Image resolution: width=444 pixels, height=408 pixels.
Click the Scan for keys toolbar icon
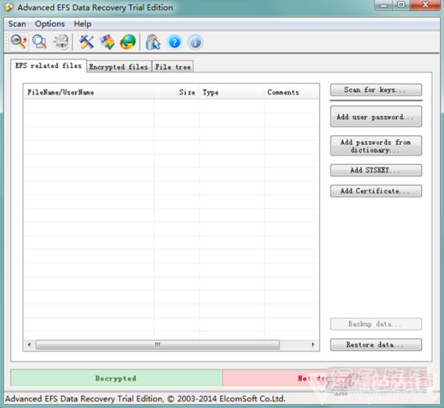coord(19,42)
